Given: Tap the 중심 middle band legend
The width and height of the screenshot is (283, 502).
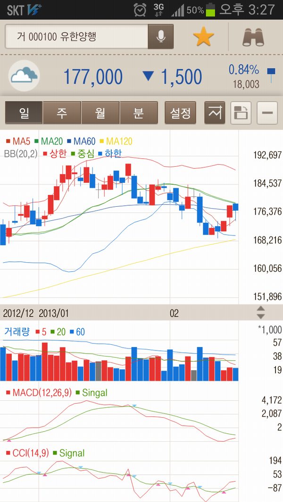Looking at the screenshot, I should [83, 154].
